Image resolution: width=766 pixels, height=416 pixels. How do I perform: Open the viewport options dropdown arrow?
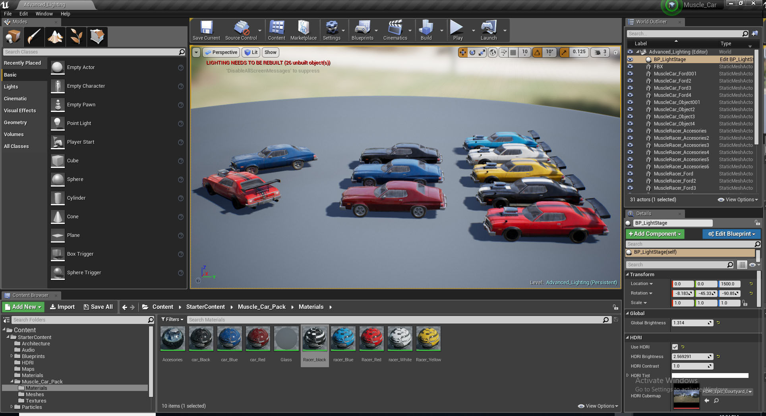[x=196, y=52]
